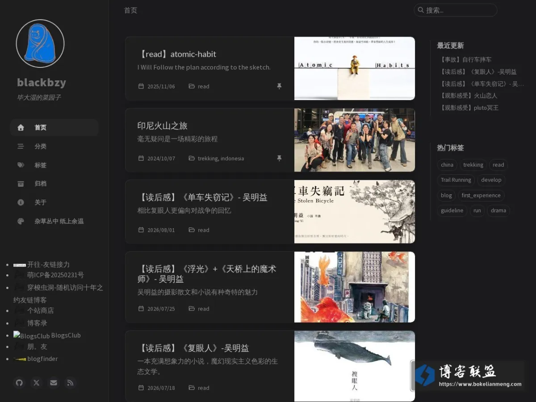This screenshot has height=402, width=536.
Task: Select the china tag
Action: 447,165
